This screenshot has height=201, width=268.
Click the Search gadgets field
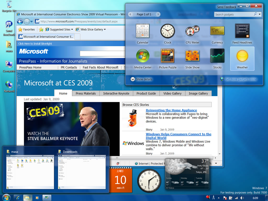[233, 14]
